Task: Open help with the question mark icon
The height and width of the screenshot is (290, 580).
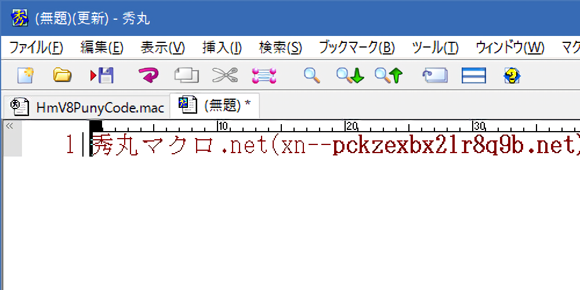Action: [x=512, y=75]
